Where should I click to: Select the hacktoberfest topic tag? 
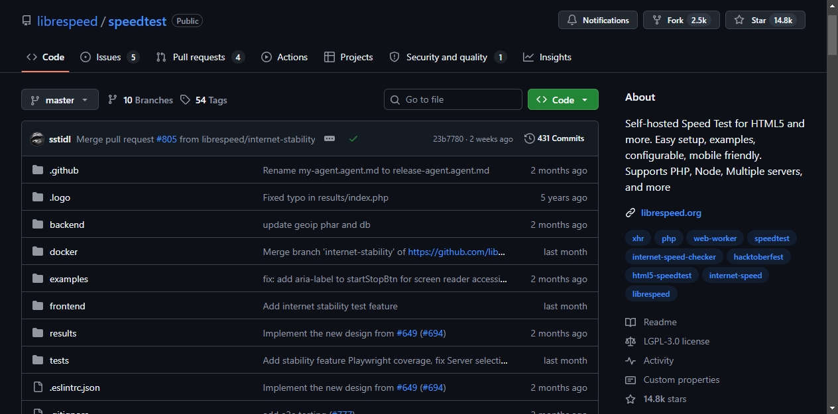[x=758, y=257]
